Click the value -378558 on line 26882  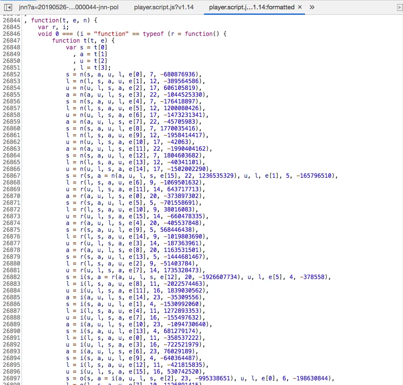pyautogui.click(x=312, y=277)
